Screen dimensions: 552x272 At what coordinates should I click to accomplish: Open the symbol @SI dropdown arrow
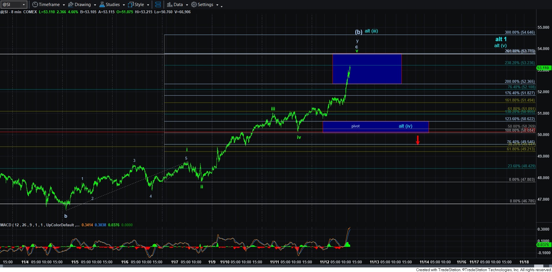24,5
